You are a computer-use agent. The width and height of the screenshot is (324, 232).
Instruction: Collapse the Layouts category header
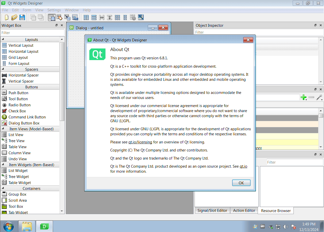[x=30, y=40]
